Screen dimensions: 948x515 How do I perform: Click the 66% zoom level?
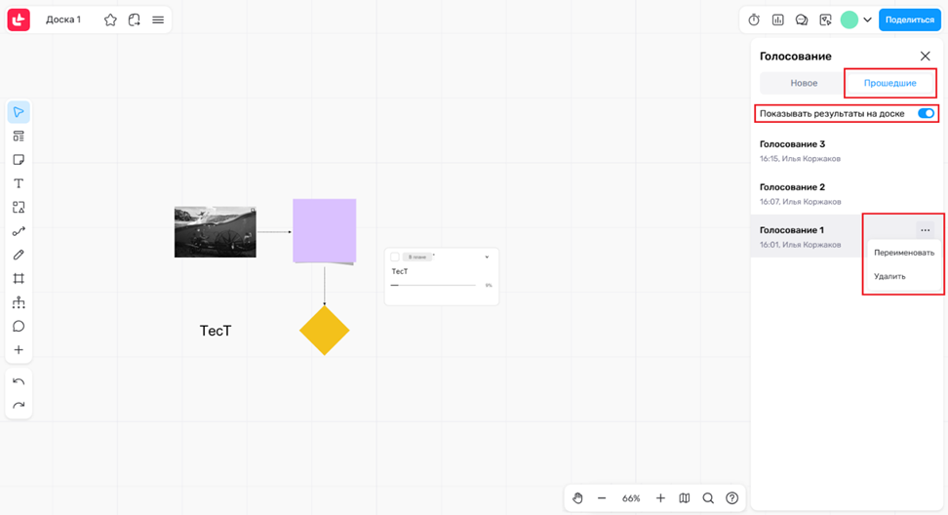(631, 498)
